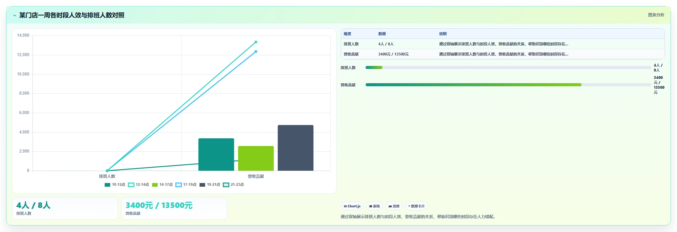Click the 维度 table column header

click(348, 34)
